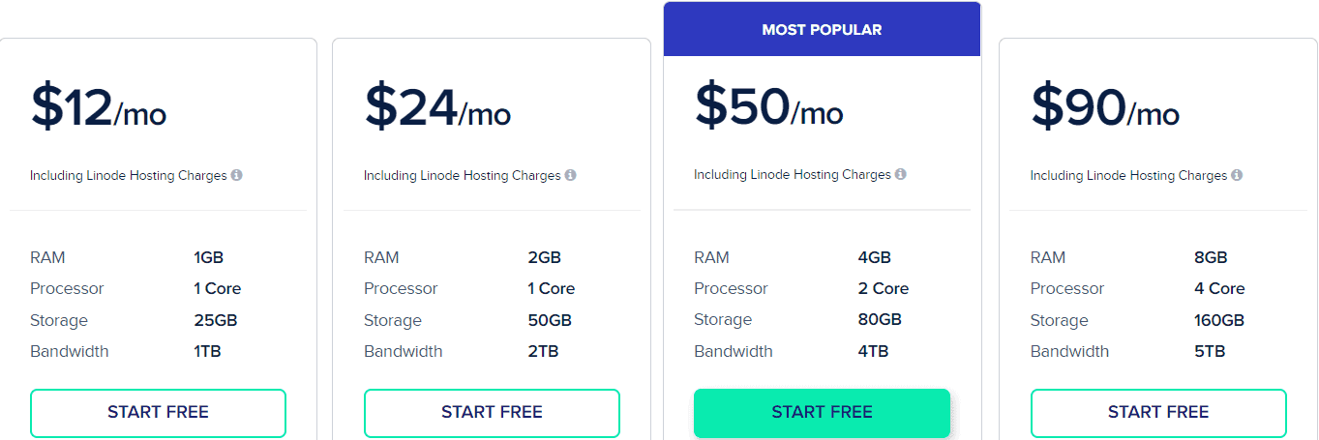The height and width of the screenshot is (440, 1319).
Task: Click the $50/mo price heading
Action: pos(769,107)
